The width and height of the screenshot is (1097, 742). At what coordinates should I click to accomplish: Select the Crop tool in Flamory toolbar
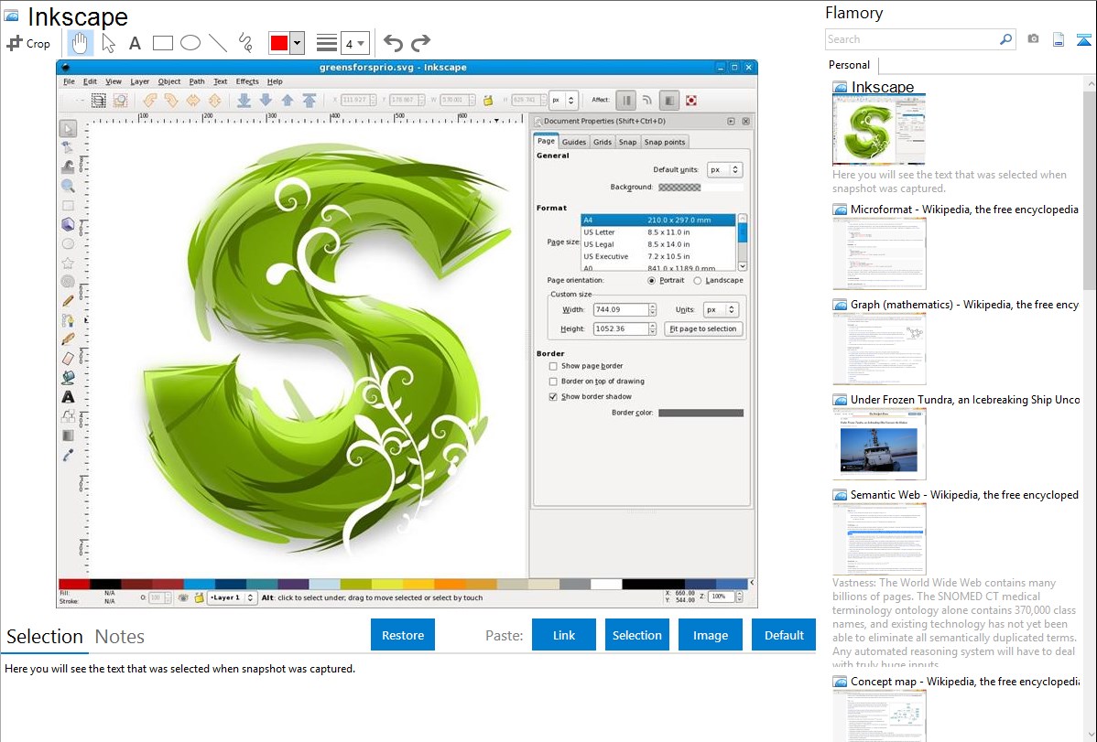pos(28,43)
